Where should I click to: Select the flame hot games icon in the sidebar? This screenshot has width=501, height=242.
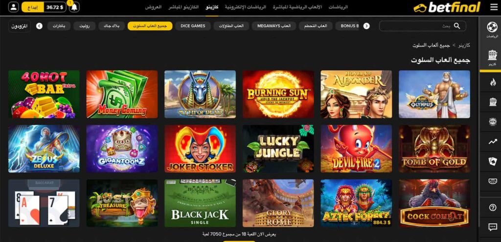click(492, 82)
